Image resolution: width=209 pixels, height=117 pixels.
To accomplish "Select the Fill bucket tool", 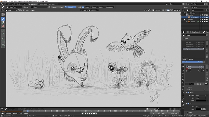I will pos(3,23).
